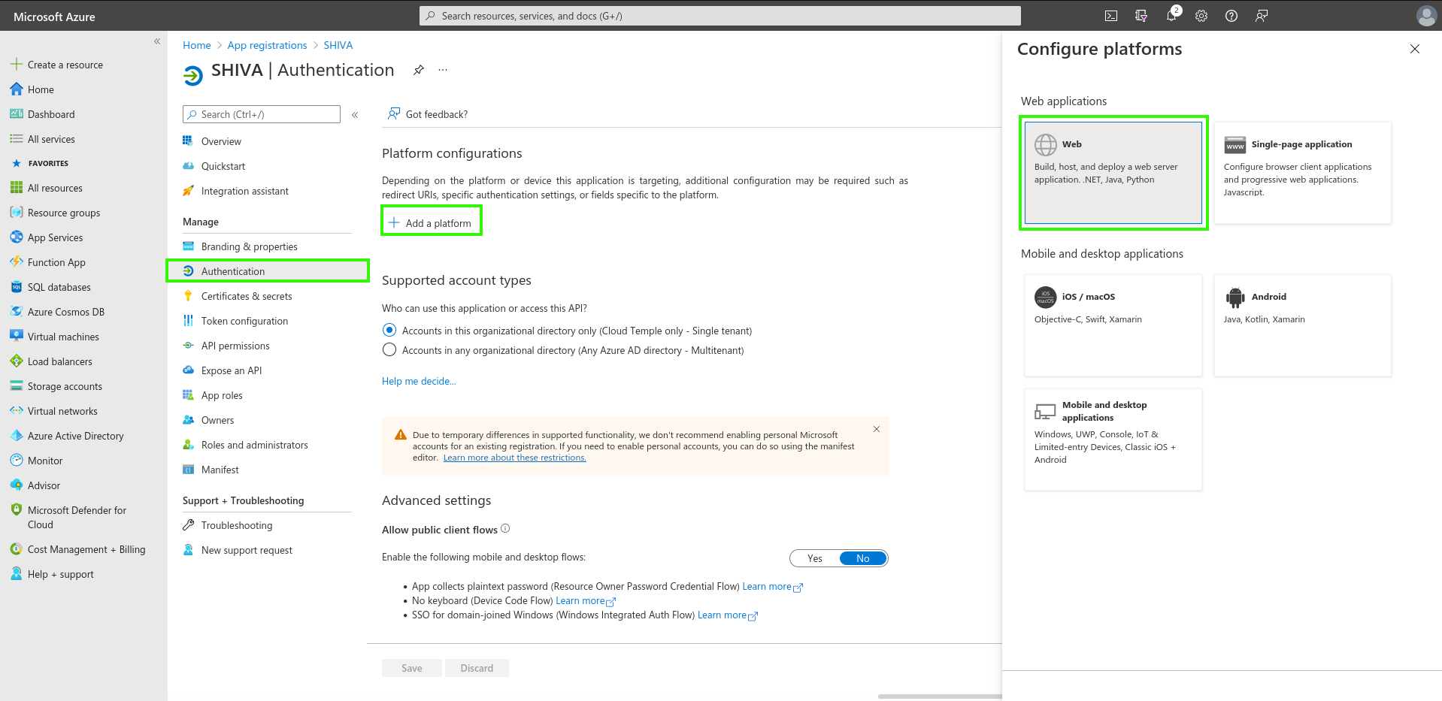Click the help question mark icon
This screenshot has height=701, width=1442.
pyautogui.click(x=1231, y=16)
